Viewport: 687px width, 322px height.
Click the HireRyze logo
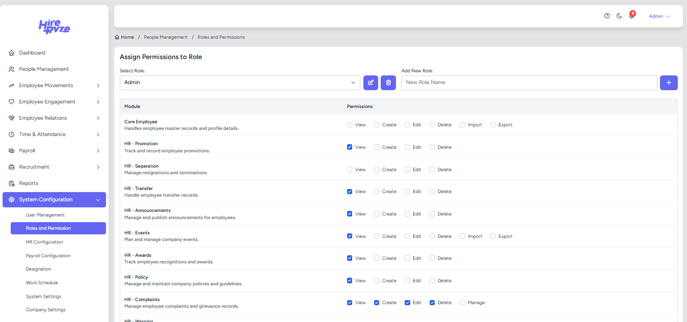point(55,26)
